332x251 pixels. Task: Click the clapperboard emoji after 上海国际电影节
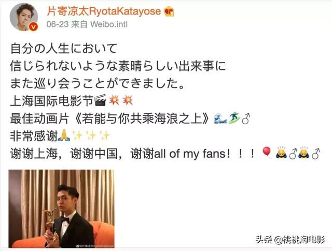click(100, 100)
